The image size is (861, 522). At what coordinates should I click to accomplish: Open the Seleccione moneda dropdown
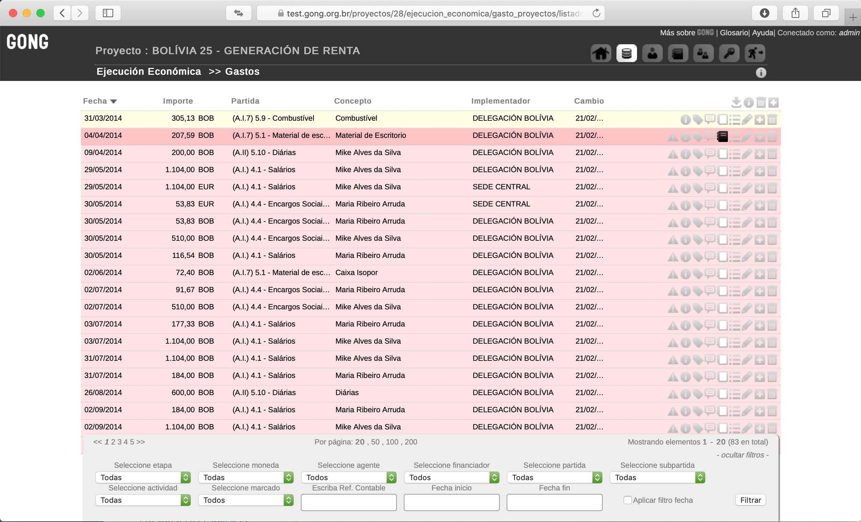pos(246,477)
